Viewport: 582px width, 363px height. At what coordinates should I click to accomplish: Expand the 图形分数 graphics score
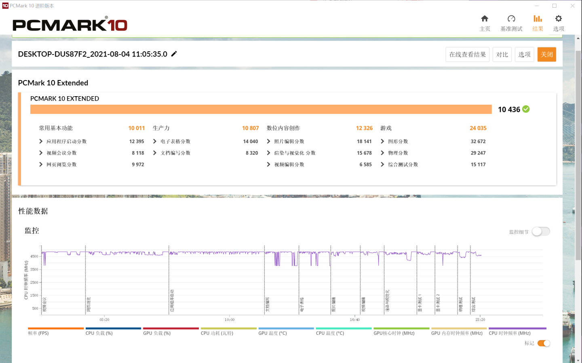click(x=382, y=141)
